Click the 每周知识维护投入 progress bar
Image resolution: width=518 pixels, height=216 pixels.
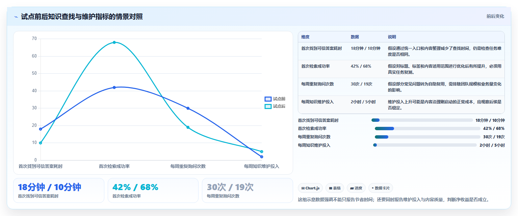pyautogui.click(x=425, y=145)
